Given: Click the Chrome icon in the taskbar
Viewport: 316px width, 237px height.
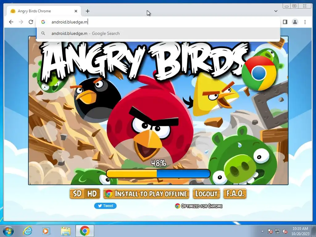Looking at the screenshot, I should [85, 231].
